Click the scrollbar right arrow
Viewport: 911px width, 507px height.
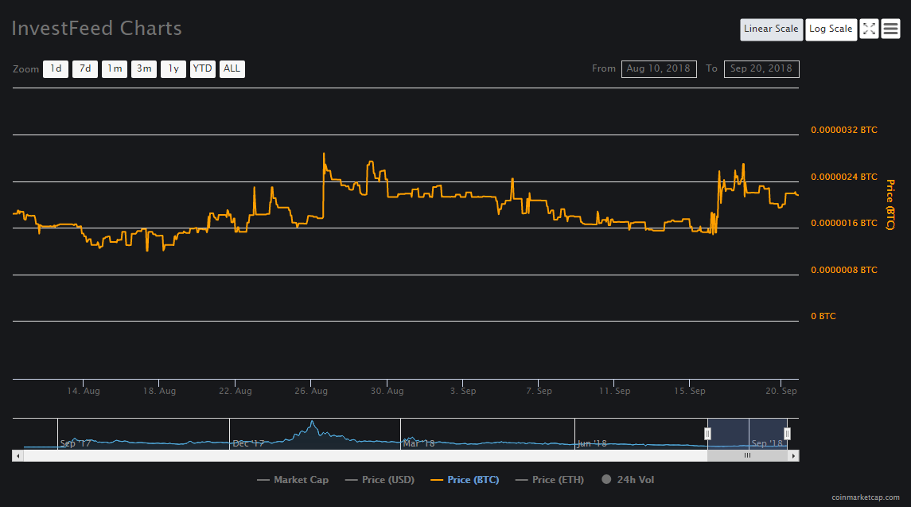tap(793, 456)
